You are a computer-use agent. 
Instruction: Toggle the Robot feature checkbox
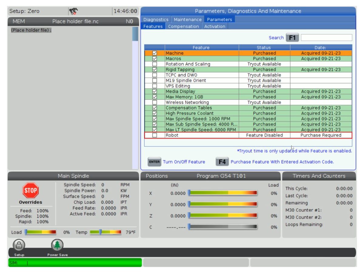pos(155,135)
